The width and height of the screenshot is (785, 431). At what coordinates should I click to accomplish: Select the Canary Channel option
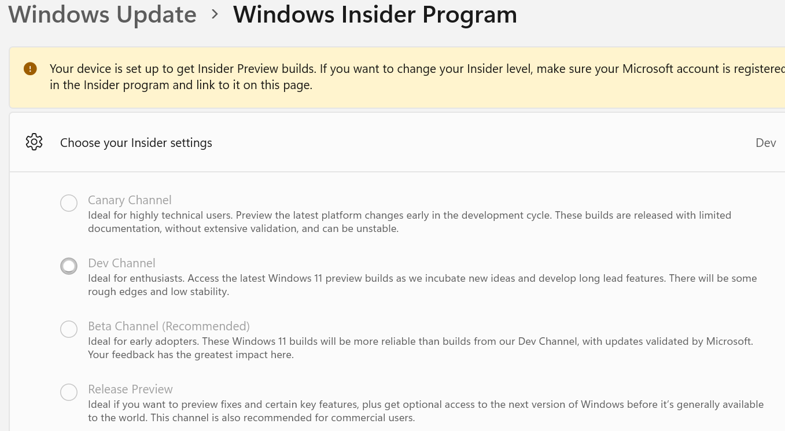[69, 203]
